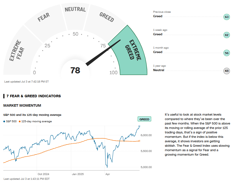Click the current index value 78
The width and height of the screenshot is (239, 182).
pos(75,70)
